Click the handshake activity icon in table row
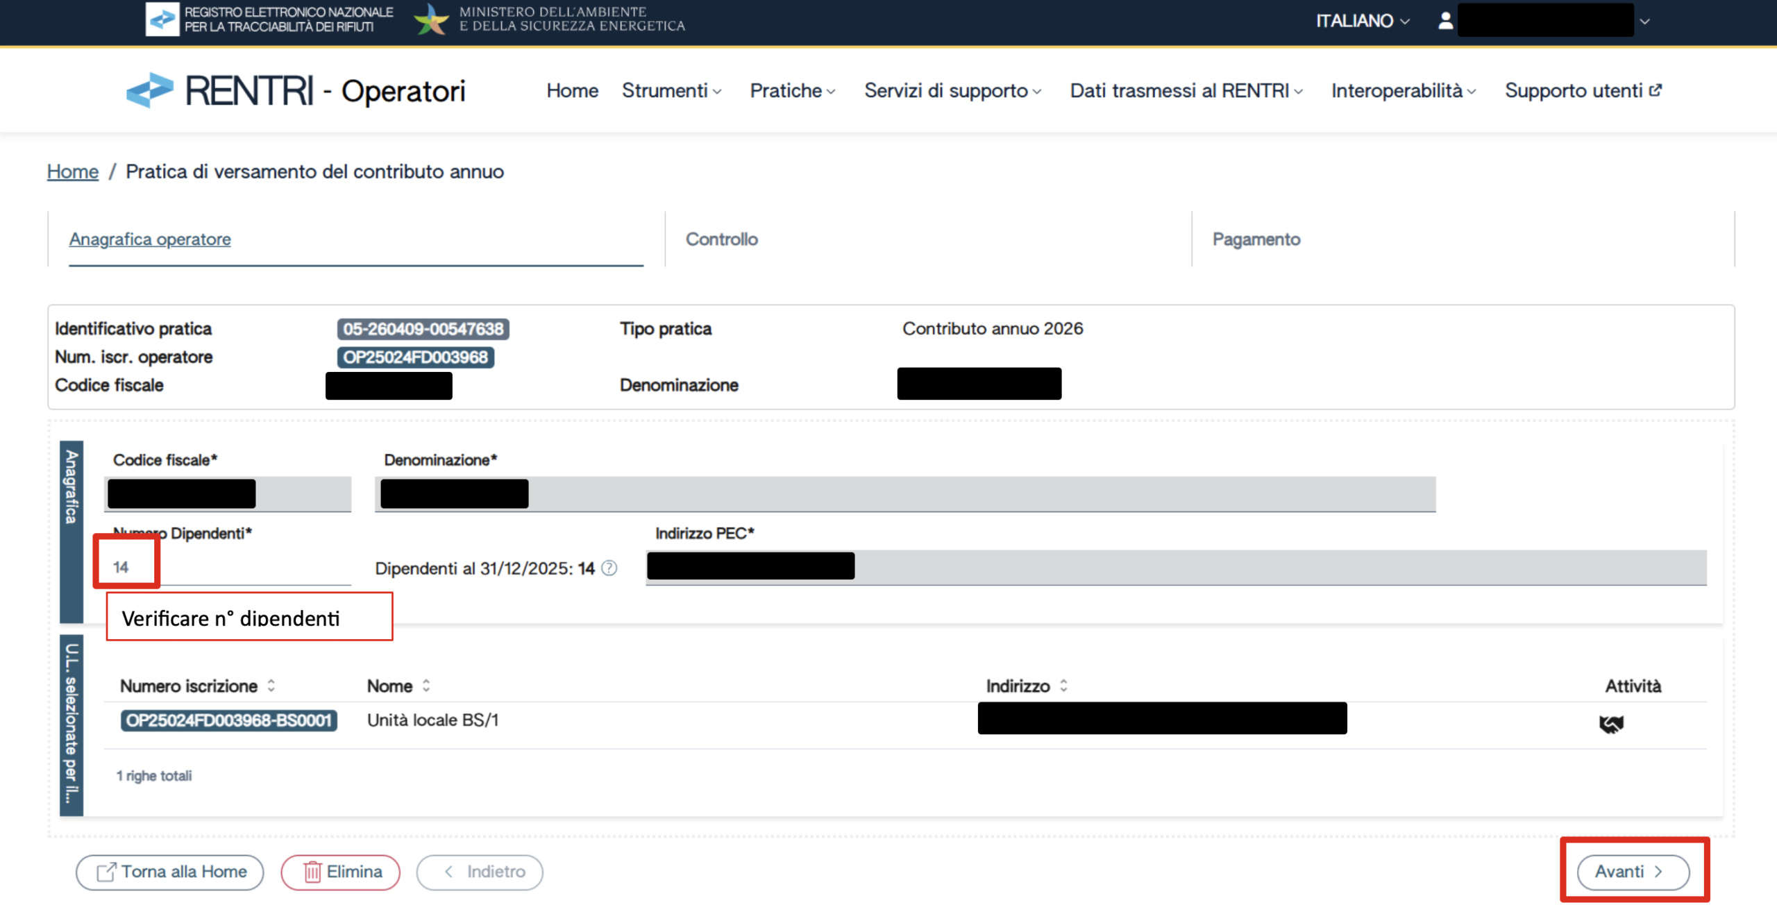Viewport: 1777px width, 914px height. coord(1610,724)
